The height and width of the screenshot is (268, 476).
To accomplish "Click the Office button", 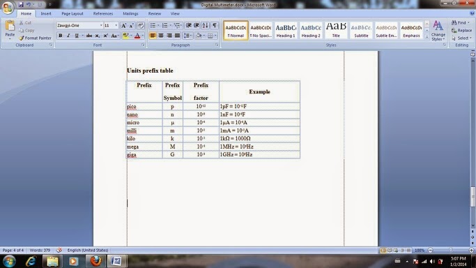I will [7, 7].
